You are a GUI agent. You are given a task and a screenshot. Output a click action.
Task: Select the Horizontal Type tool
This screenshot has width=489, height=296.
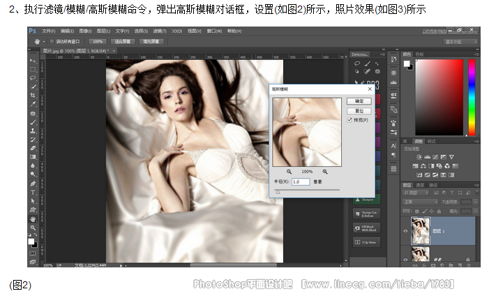click(x=33, y=193)
